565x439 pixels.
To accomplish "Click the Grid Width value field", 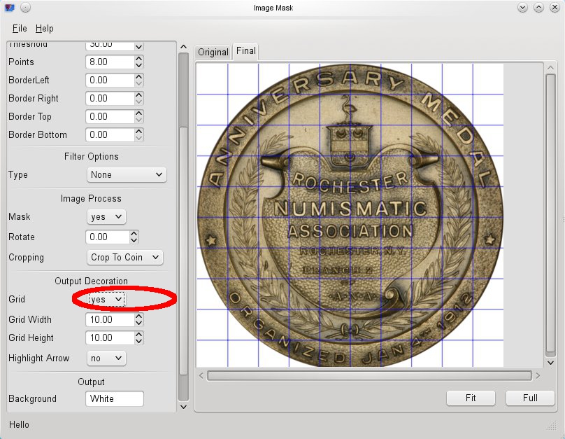I will pyautogui.click(x=110, y=319).
